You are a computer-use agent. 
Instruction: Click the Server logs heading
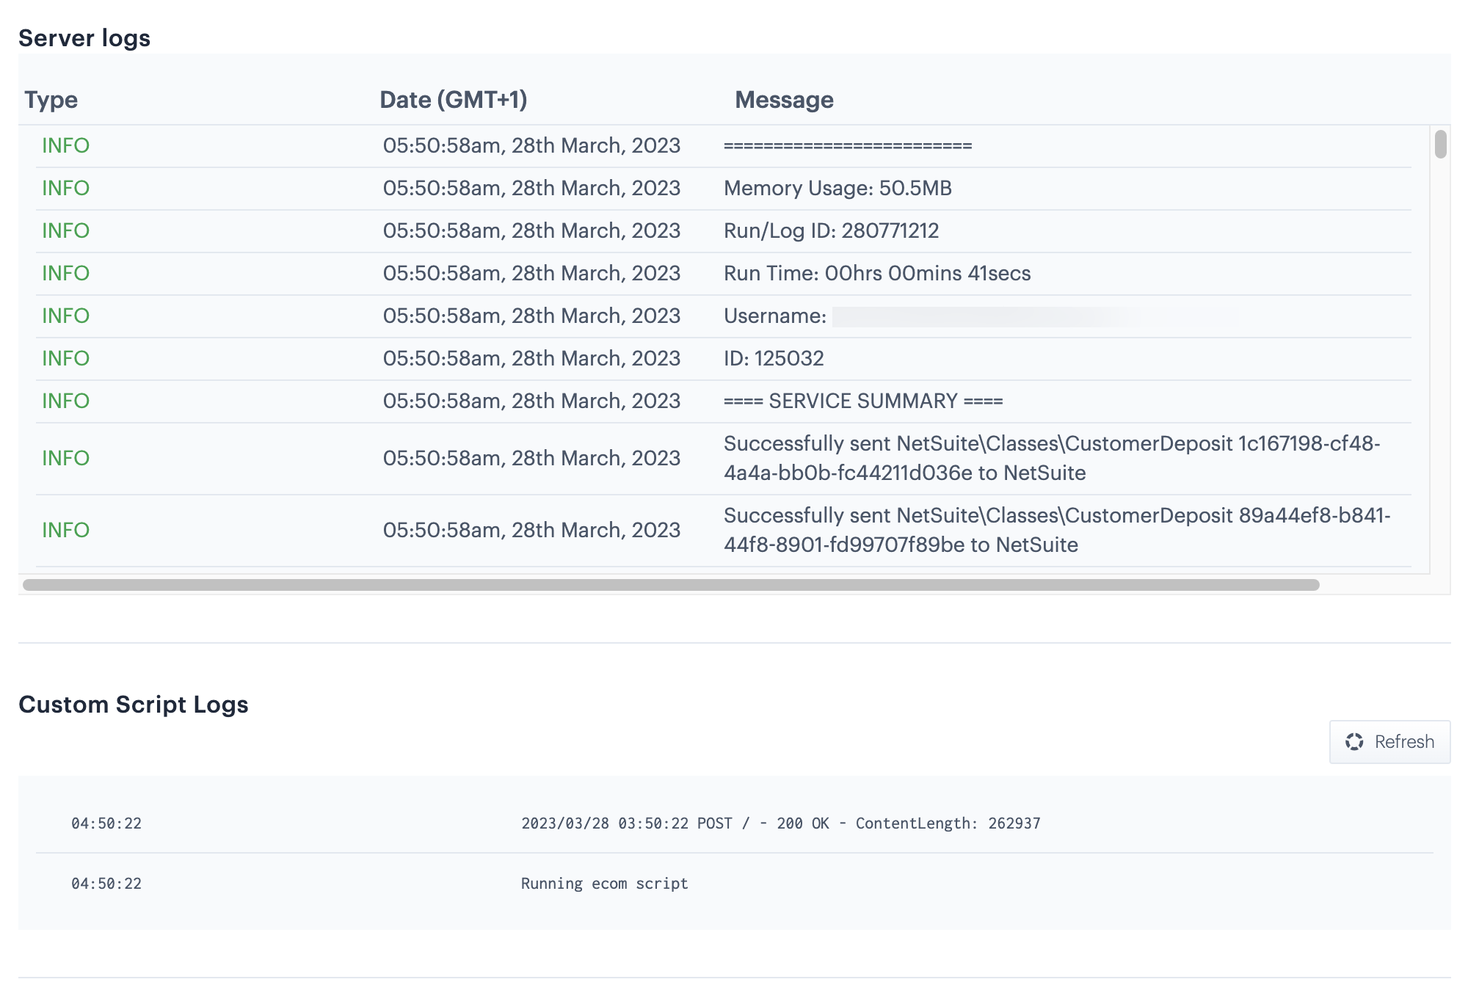point(84,38)
